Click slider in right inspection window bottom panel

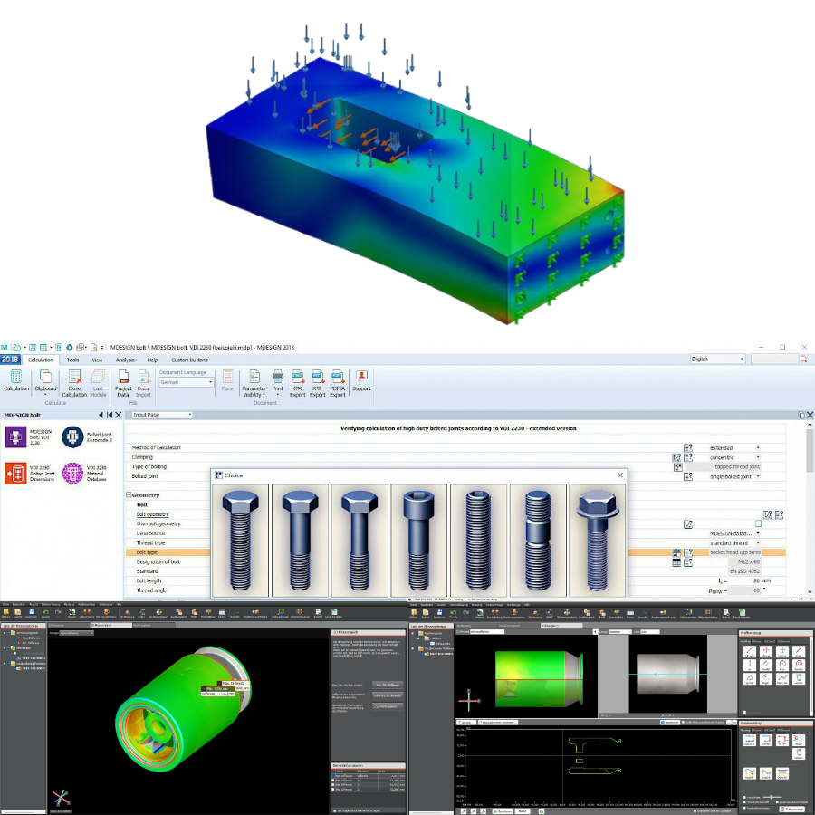coord(772,797)
